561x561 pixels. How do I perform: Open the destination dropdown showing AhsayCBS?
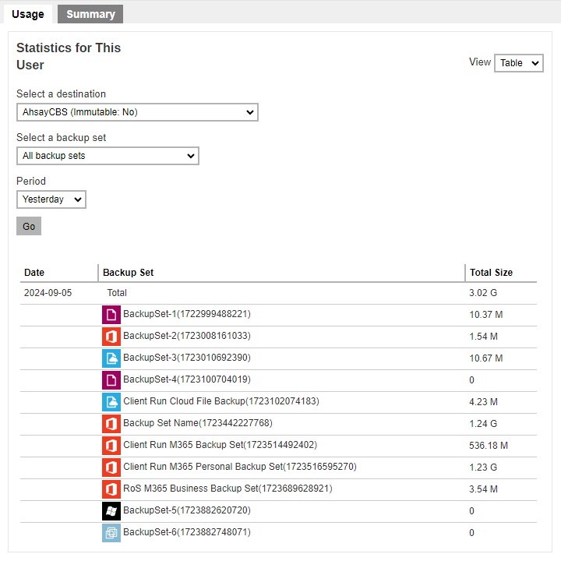click(137, 112)
